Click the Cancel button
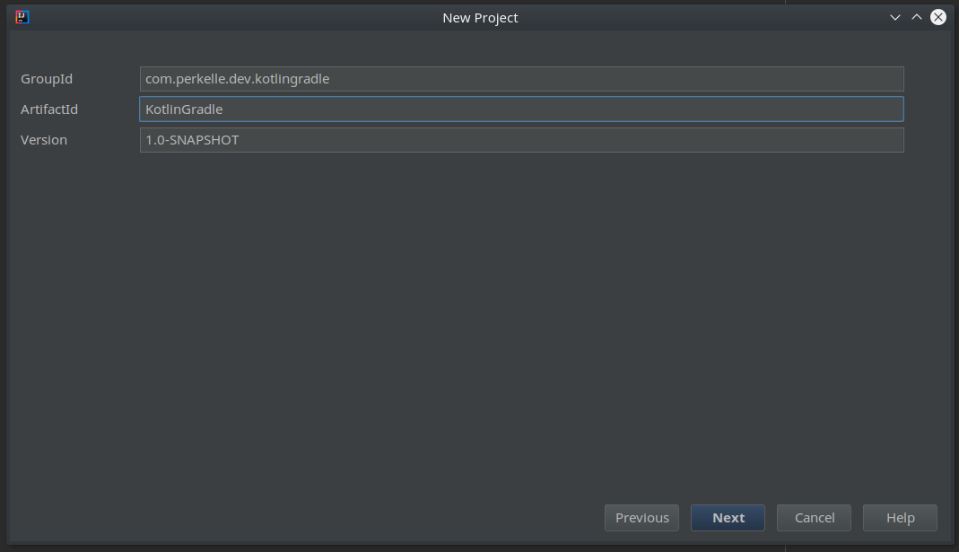Image resolution: width=959 pixels, height=552 pixels. (x=813, y=517)
